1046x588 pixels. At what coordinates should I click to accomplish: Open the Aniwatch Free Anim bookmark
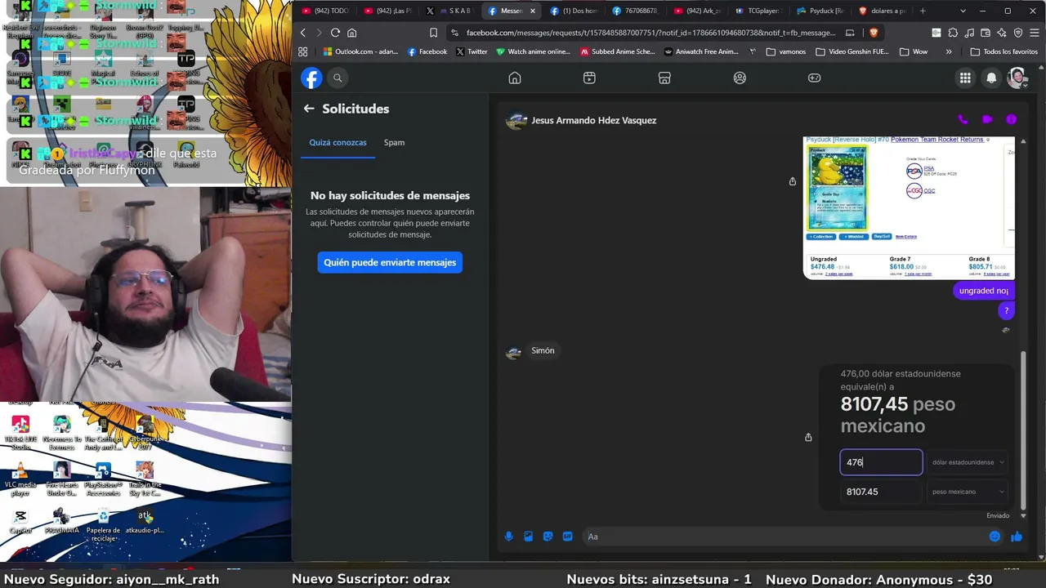pyautogui.click(x=701, y=51)
